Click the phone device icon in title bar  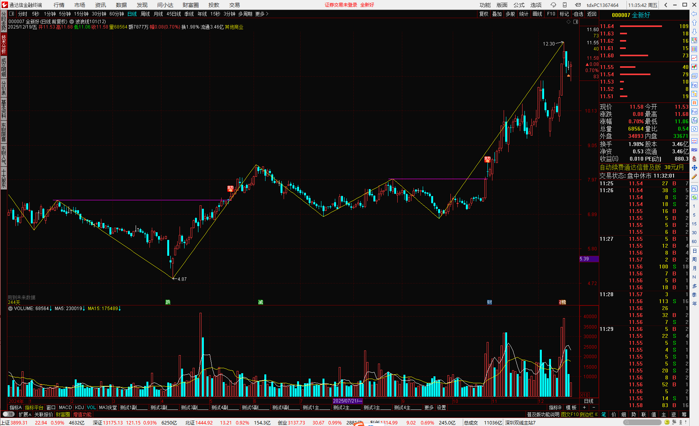(x=565, y=5)
